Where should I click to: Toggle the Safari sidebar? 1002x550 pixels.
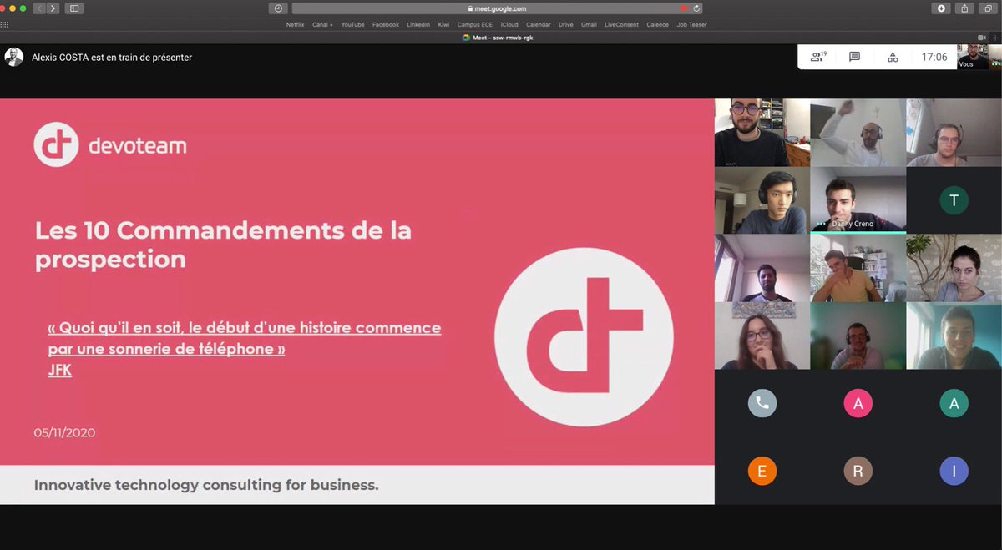pyautogui.click(x=74, y=8)
